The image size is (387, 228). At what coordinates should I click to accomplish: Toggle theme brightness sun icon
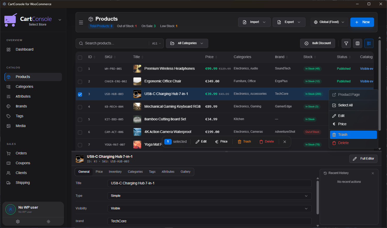click(49, 222)
